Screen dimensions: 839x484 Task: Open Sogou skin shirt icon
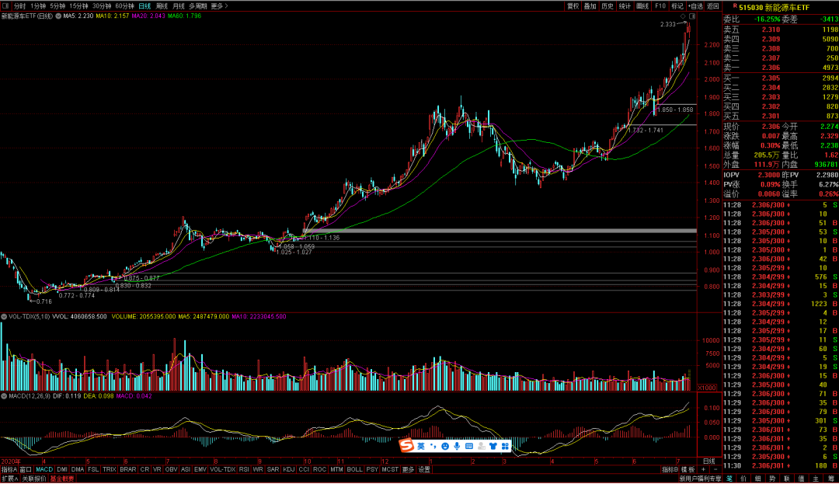coord(493,446)
